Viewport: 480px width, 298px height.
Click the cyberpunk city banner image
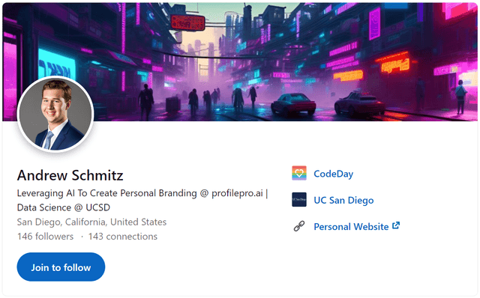click(x=240, y=61)
